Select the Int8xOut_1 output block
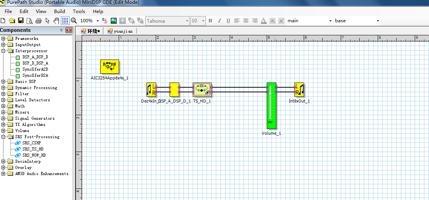This screenshot has height=200, width=429. [299, 90]
